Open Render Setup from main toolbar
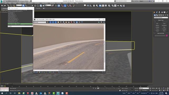Viewport: 169px width, 95px height. [112, 6]
